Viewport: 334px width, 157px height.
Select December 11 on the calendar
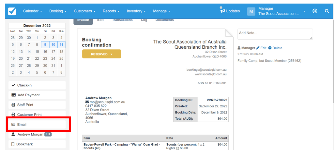(x=61, y=45)
